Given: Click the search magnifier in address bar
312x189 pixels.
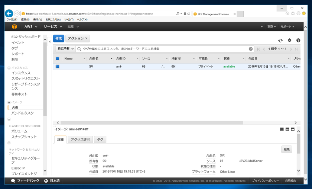Looking at the screenshot, I should pos(178,13).
